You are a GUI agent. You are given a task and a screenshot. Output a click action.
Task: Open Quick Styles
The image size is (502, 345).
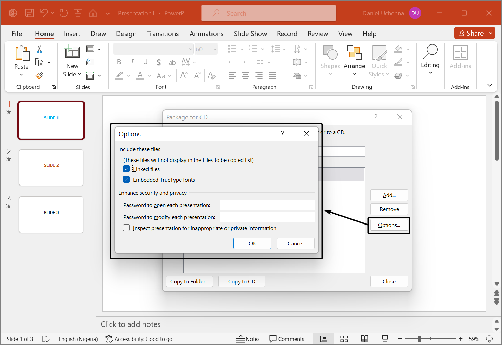tap(378, 62)
